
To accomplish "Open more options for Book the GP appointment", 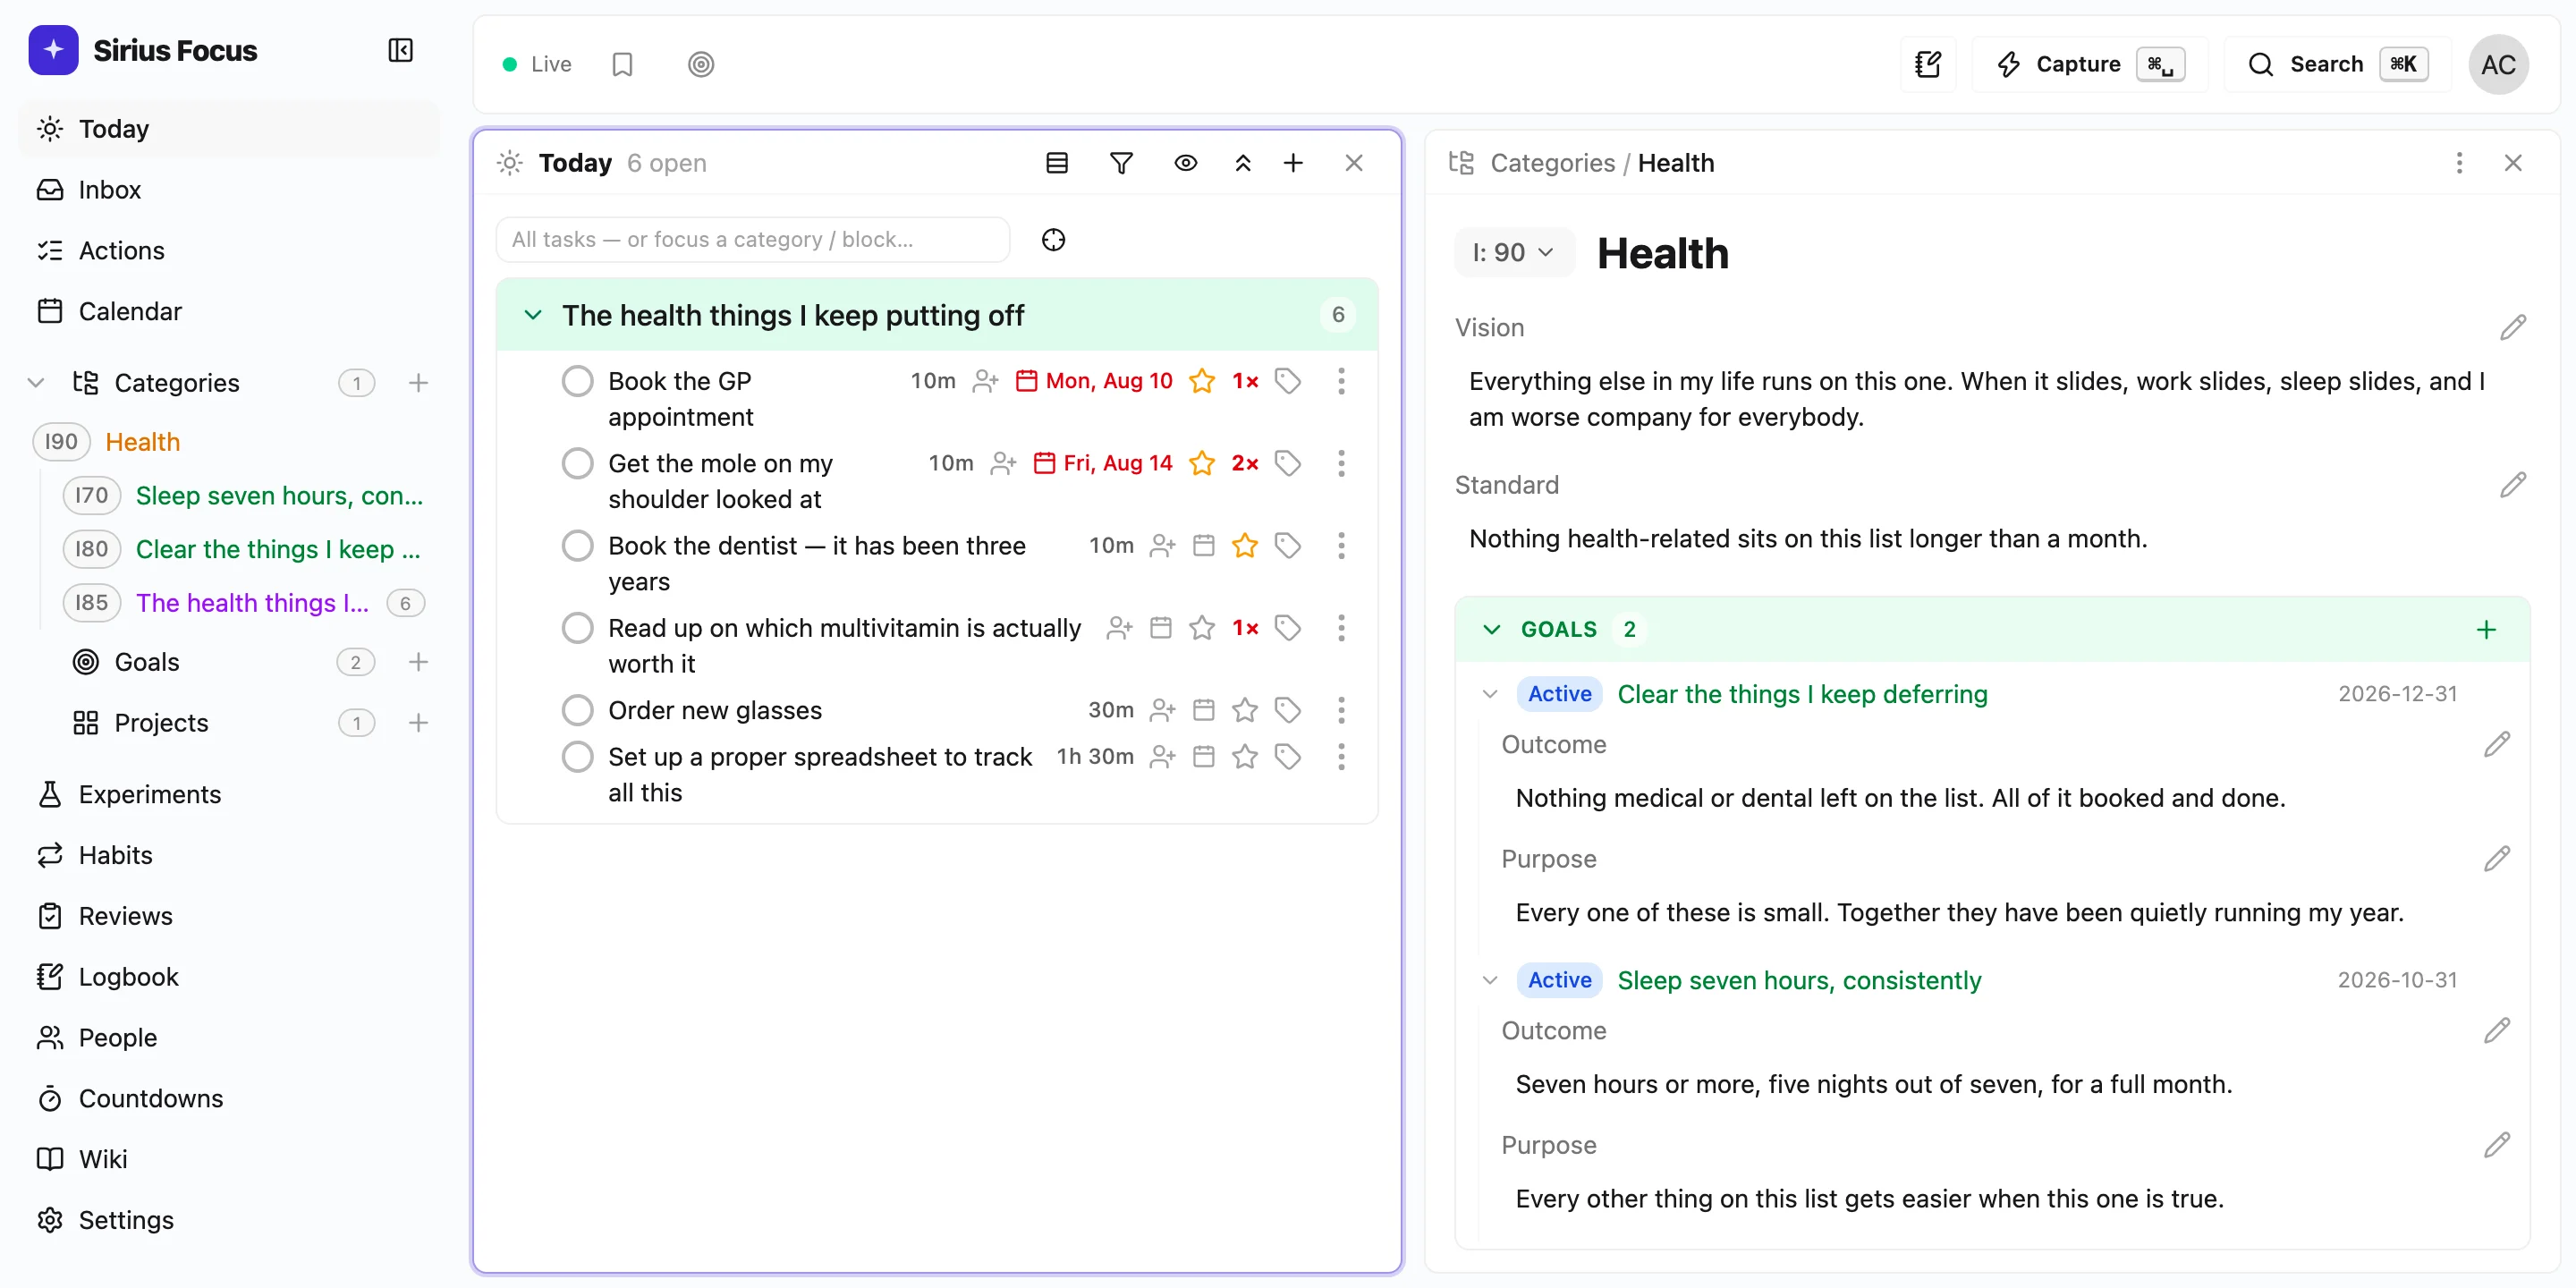I will point(1341,381).
